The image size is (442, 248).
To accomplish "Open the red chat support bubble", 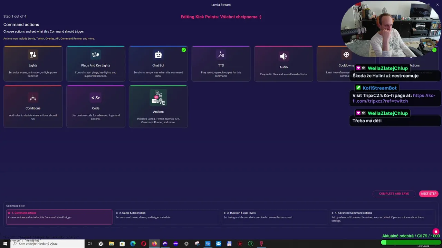I will click(x=436, y=232).
